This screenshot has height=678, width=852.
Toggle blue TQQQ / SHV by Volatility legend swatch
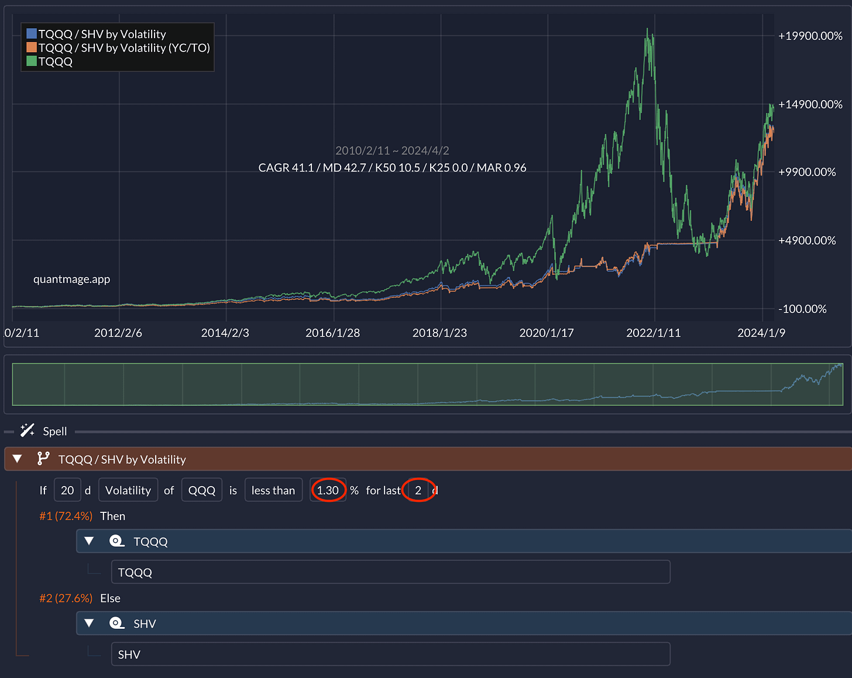click(32, 34)
